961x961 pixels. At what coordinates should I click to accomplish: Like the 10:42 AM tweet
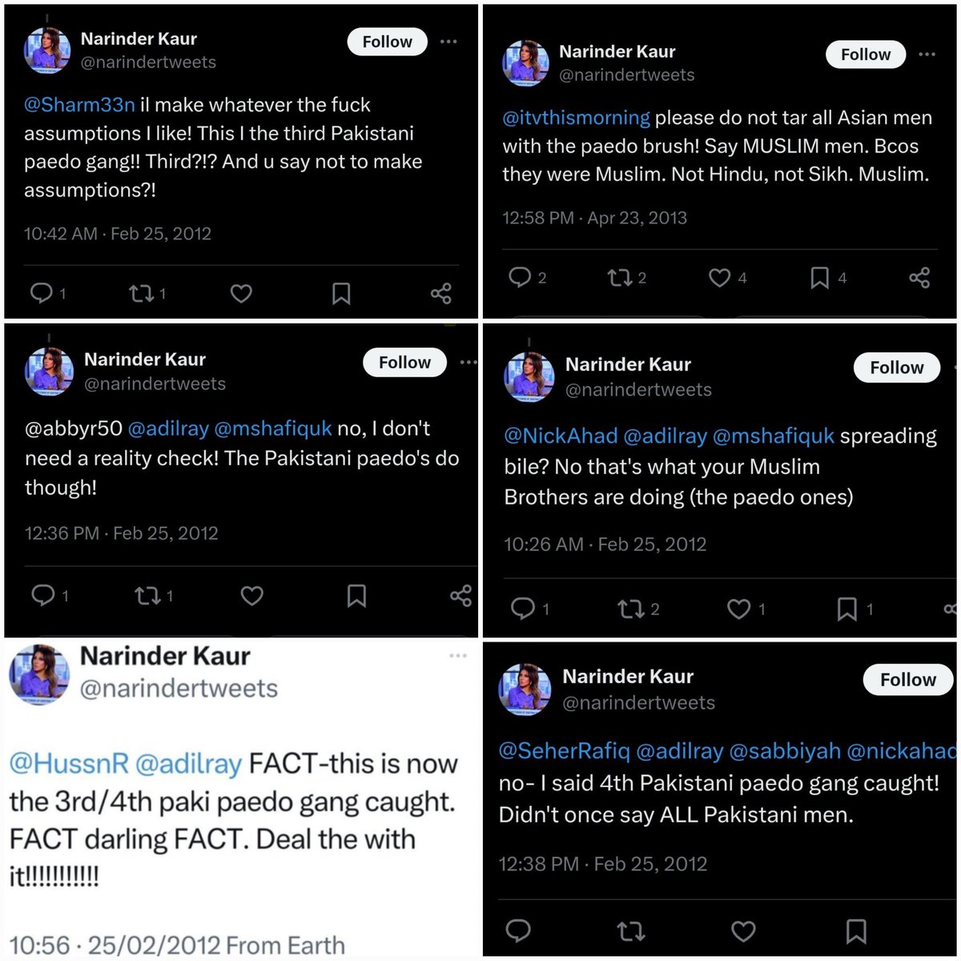(x=241, y=293)
